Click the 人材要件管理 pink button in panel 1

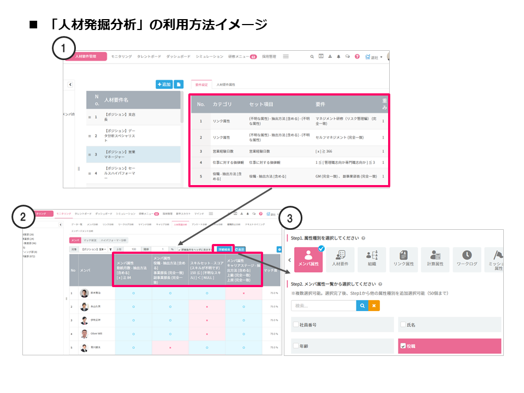[86, 56]
